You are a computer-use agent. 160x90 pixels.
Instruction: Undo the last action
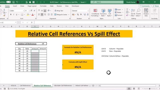17,2
